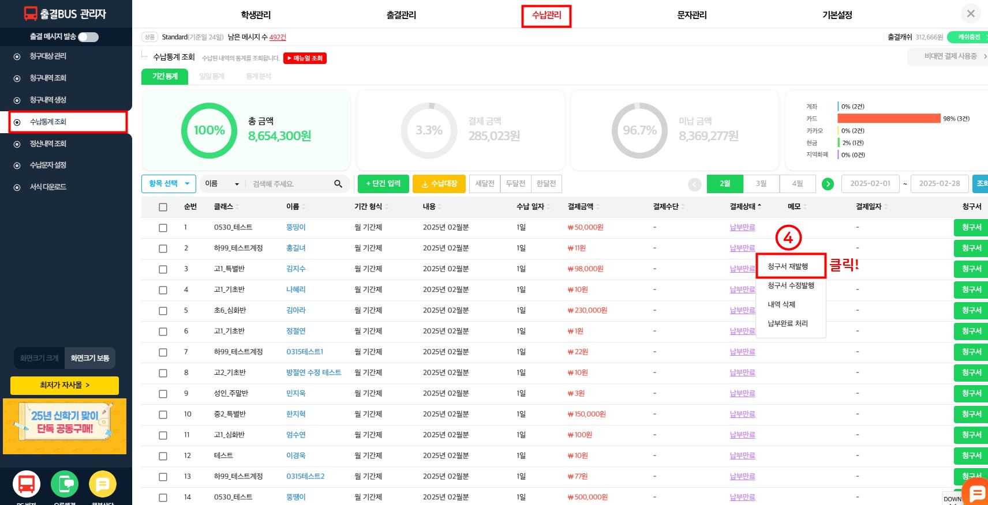988x505 pixels.
Task: Click the red bus icon at bottom left
Action: 27,484
